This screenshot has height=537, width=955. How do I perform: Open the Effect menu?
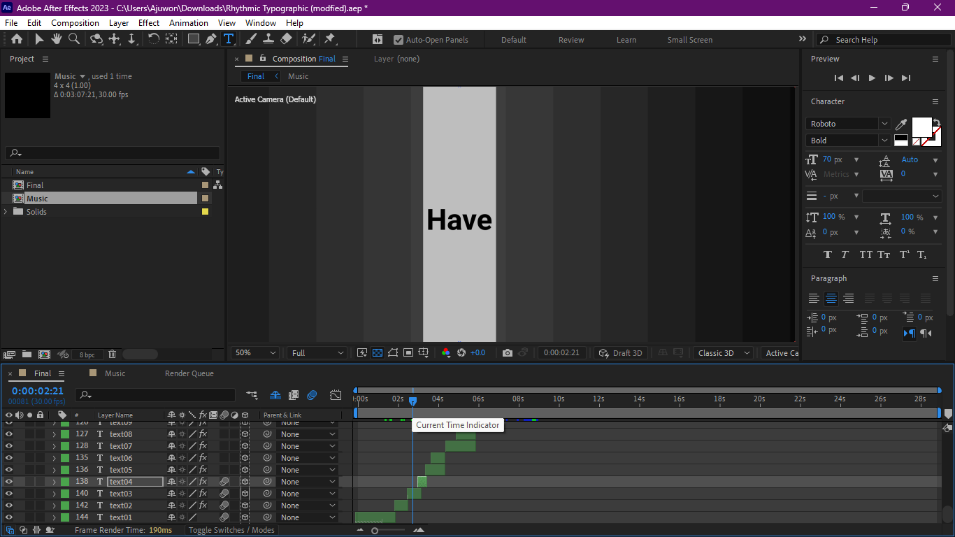coord(149,23)
